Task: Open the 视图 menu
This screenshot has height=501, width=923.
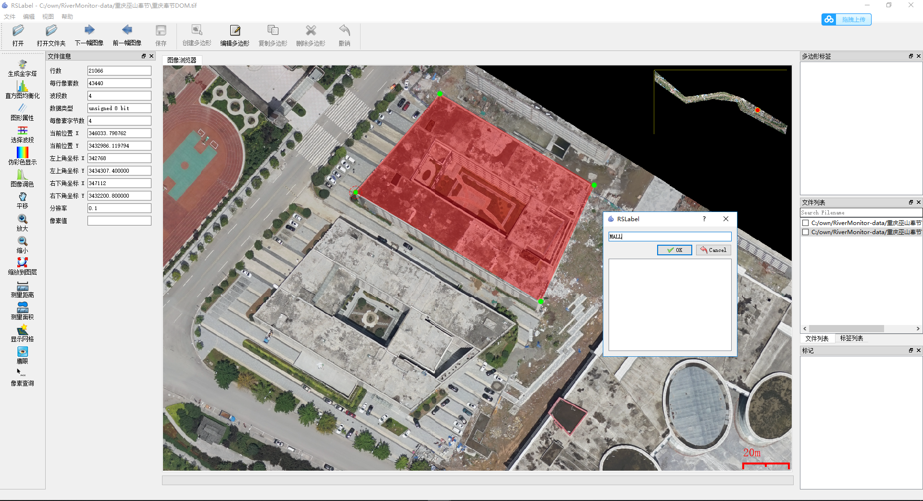Action: click(x=48, y=17)
